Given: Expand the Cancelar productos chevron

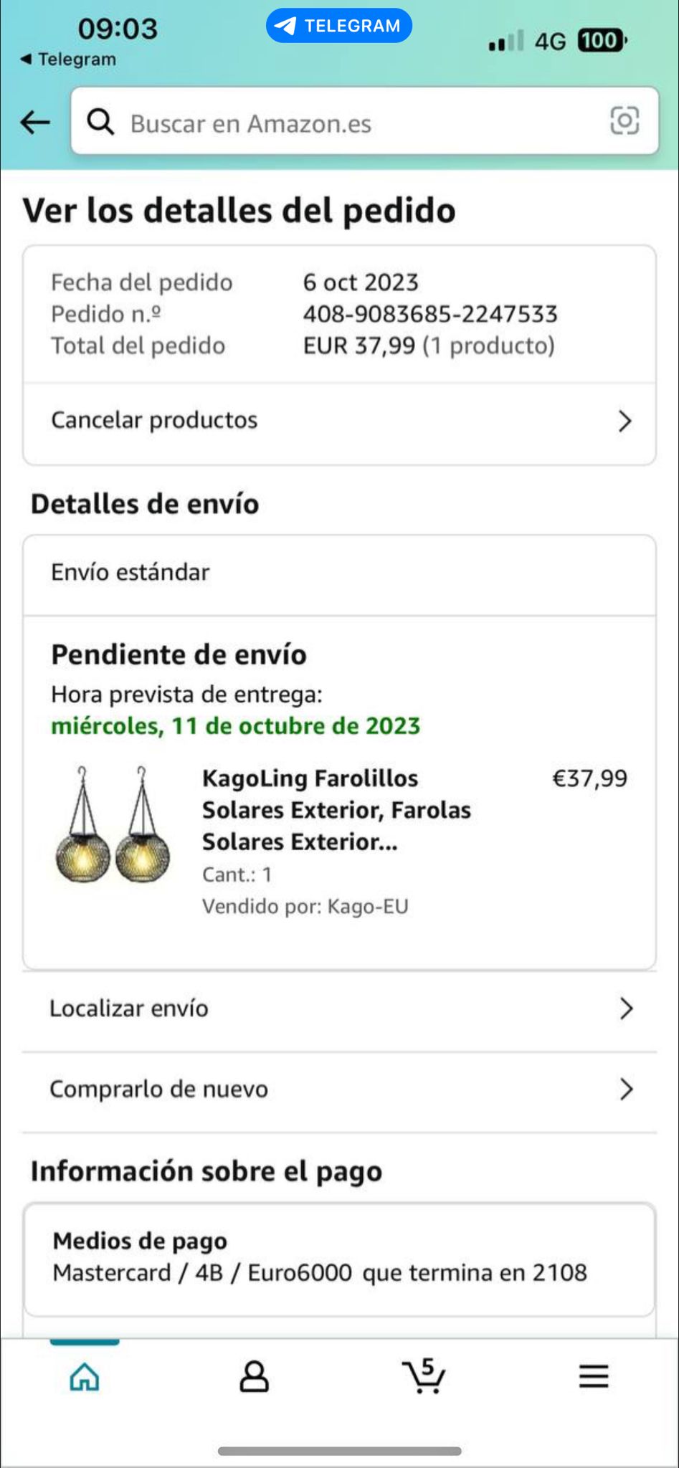Looking at the screenshot, I should 625,421.
